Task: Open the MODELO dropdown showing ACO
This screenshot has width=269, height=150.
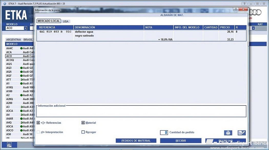Action: click(x=25, y=28)
